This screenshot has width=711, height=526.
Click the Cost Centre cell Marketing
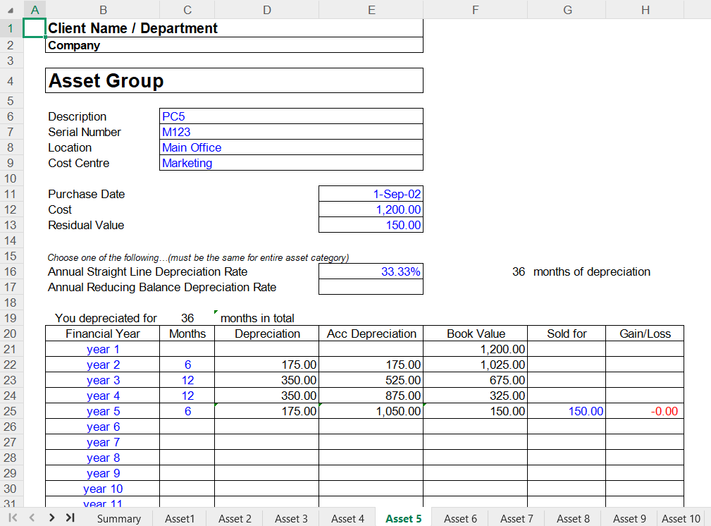pos(291,163)
